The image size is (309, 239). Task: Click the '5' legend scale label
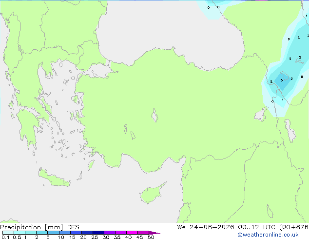point(48,237)
